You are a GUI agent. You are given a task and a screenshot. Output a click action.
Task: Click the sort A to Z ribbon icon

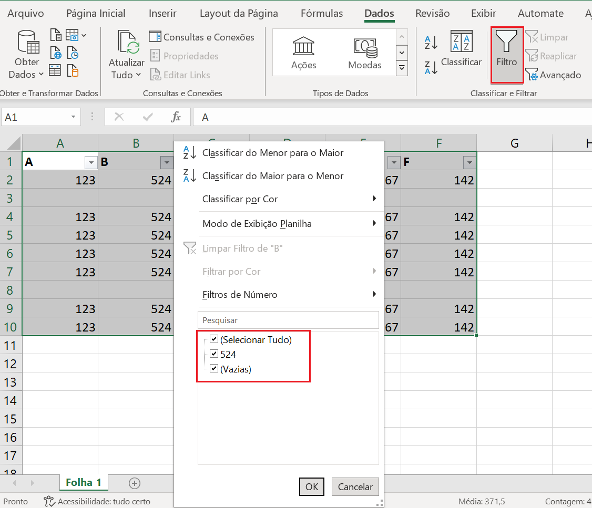431,43
